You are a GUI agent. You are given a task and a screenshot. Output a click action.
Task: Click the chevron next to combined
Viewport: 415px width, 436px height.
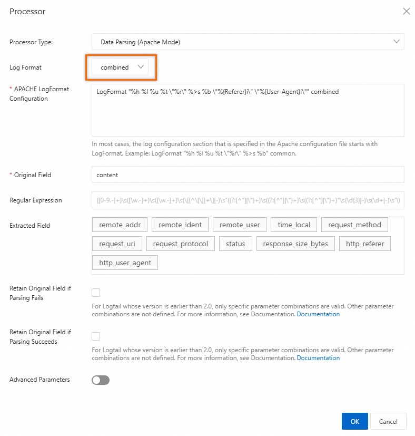click(141, 67)
